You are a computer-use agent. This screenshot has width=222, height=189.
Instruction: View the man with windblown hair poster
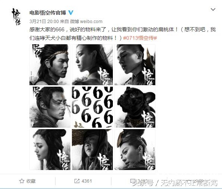tap(50, 107)
